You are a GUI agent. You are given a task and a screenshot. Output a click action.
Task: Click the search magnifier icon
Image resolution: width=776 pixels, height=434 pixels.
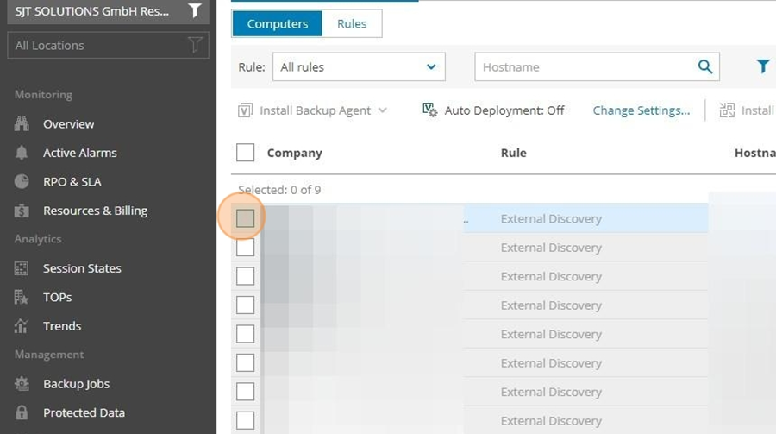click(705, 66)
